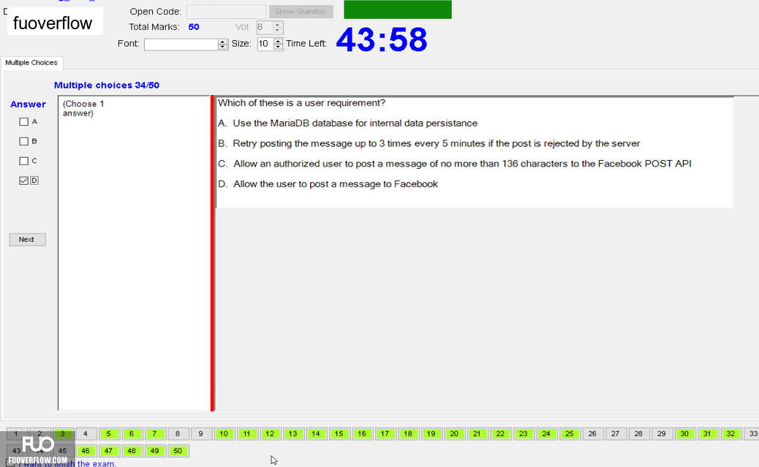Jump to question 24
759x467 pixels.
point(546,433)
